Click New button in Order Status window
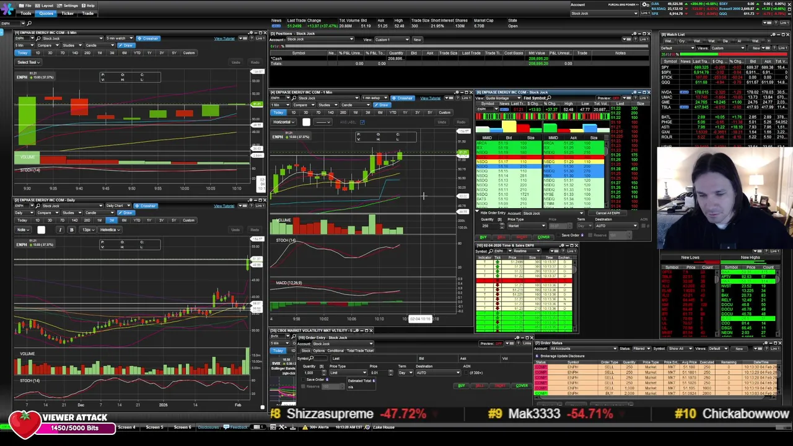The height and width of the screenshot is (446, 793). 739,349
